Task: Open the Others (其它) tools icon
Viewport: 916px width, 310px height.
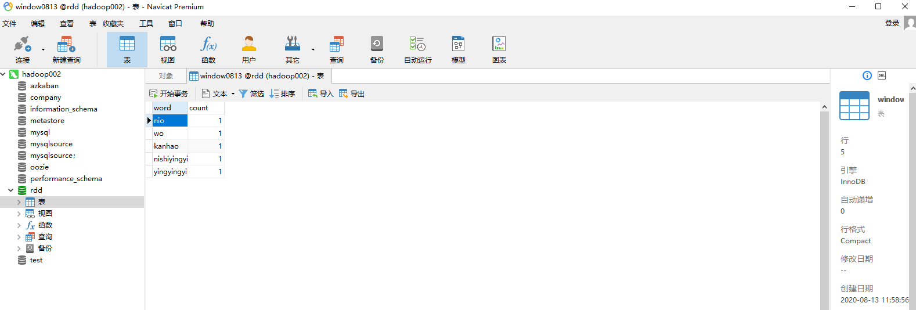Action: (x=293, y=44)
